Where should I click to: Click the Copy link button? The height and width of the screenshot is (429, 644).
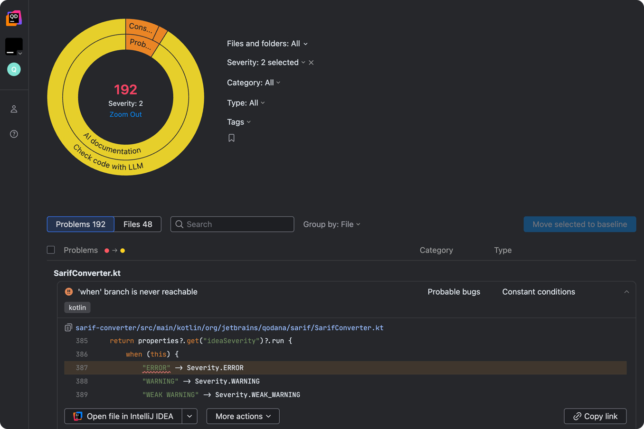pyautogui.click(x=595, y=416)
